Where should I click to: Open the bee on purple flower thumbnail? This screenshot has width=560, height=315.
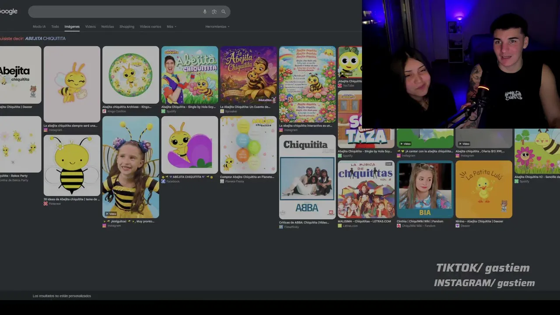tap(189, 145)
